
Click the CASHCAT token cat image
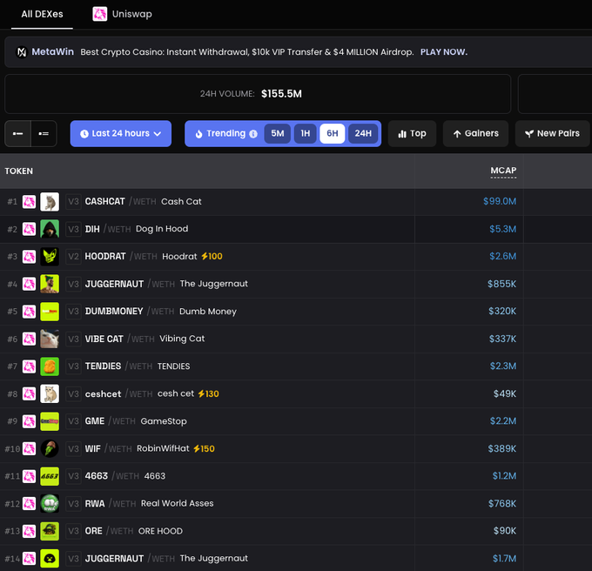tap(50, 202)
